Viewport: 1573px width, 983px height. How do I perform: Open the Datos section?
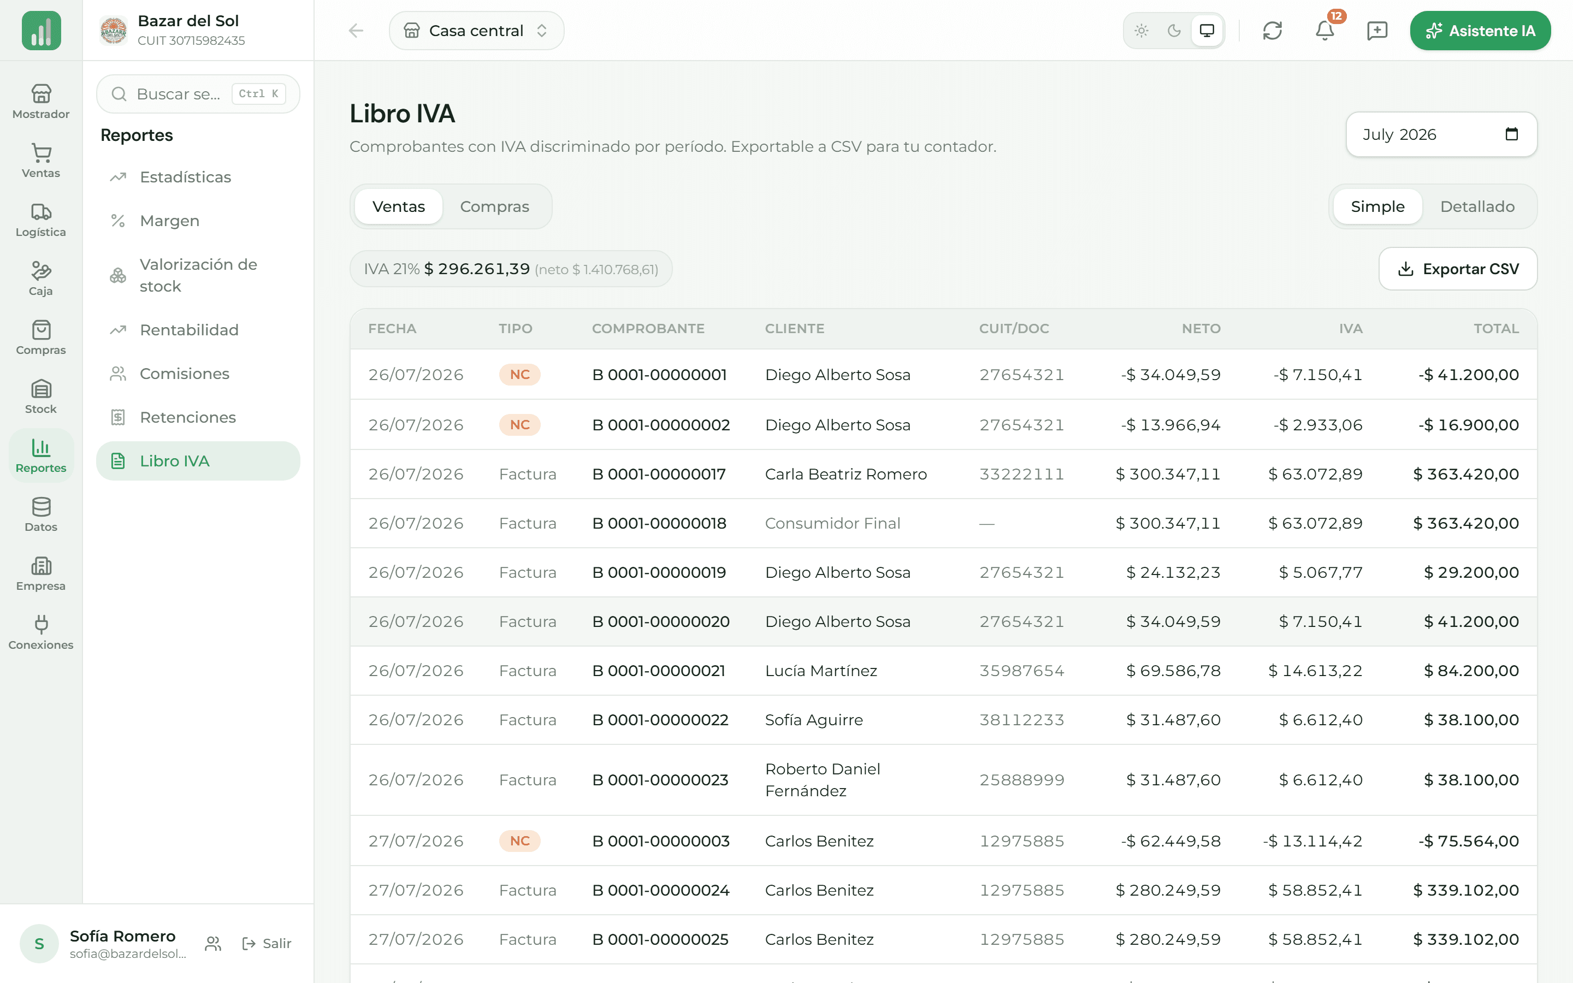(41, 515)
